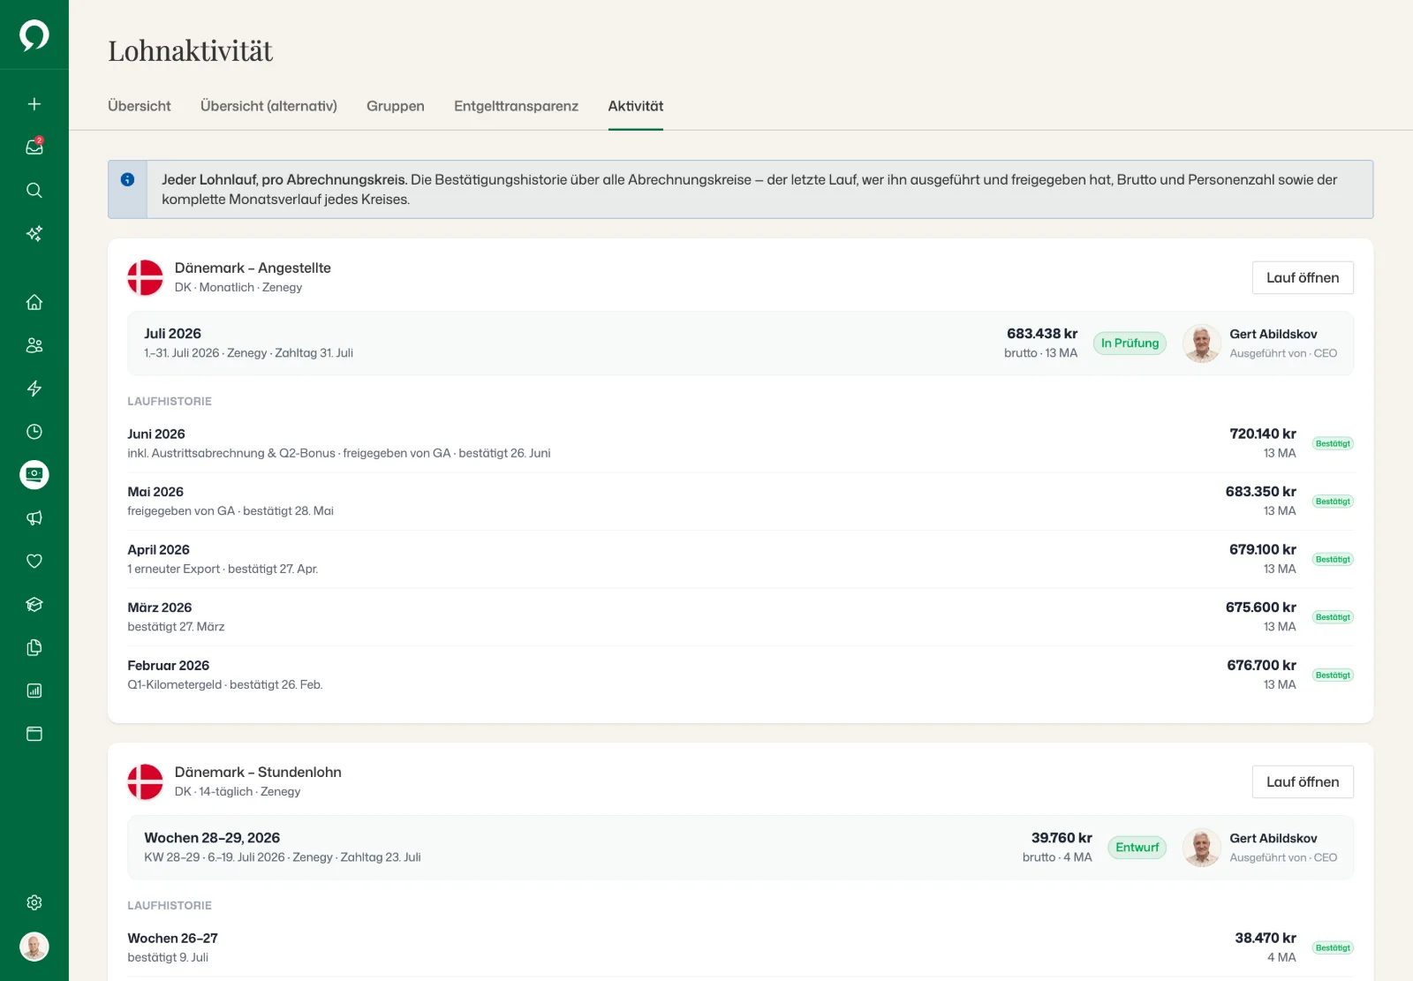Open the inbox icon with notification badge
Image resolution: width=1413 pixels, height=981 pixels.
pos(34,147)
